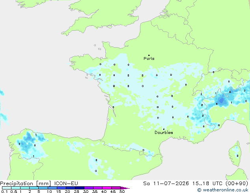
Task: Select the 0.1–0.5 mm legend color swatch
Action: (x=7, y=188)
